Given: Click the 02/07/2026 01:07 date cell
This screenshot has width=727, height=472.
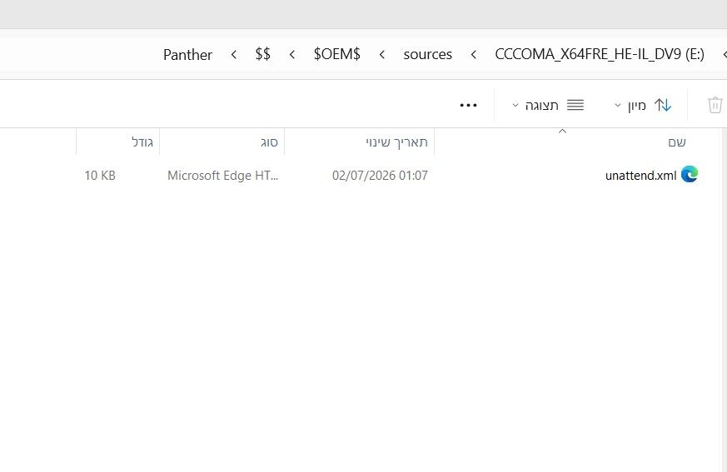Looking at the screenshot, I should pyautogui.click(x=380, y=176).
